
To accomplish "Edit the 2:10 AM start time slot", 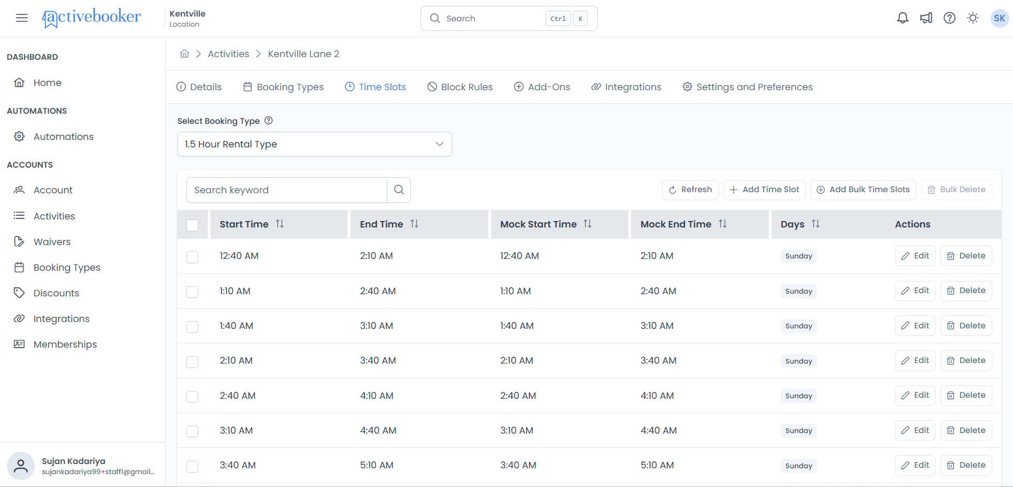I will [915, 360].
